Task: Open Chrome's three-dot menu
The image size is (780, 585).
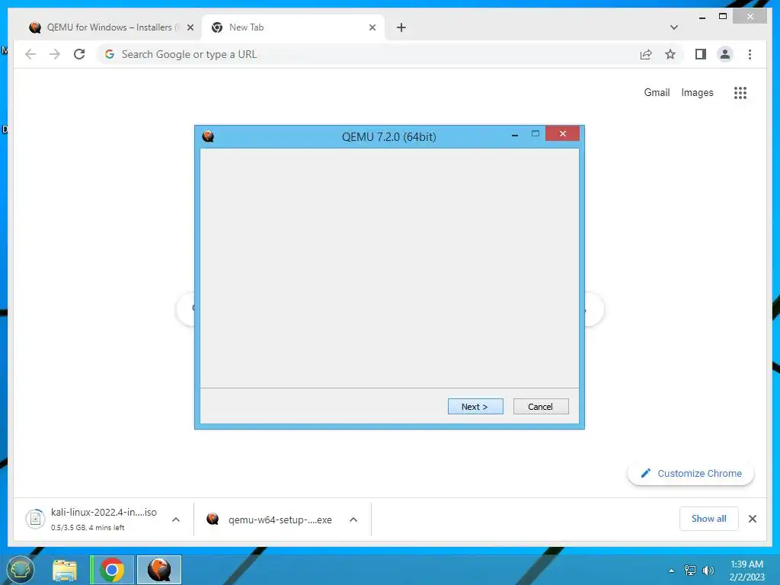Action: point(750,54)
